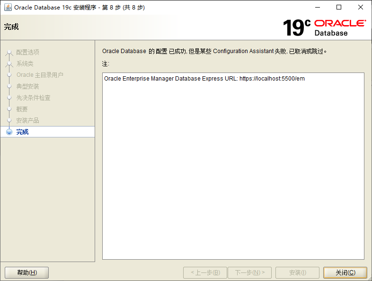Minimize the installer window
Screen dimensions: 372x281
point(318,8)
